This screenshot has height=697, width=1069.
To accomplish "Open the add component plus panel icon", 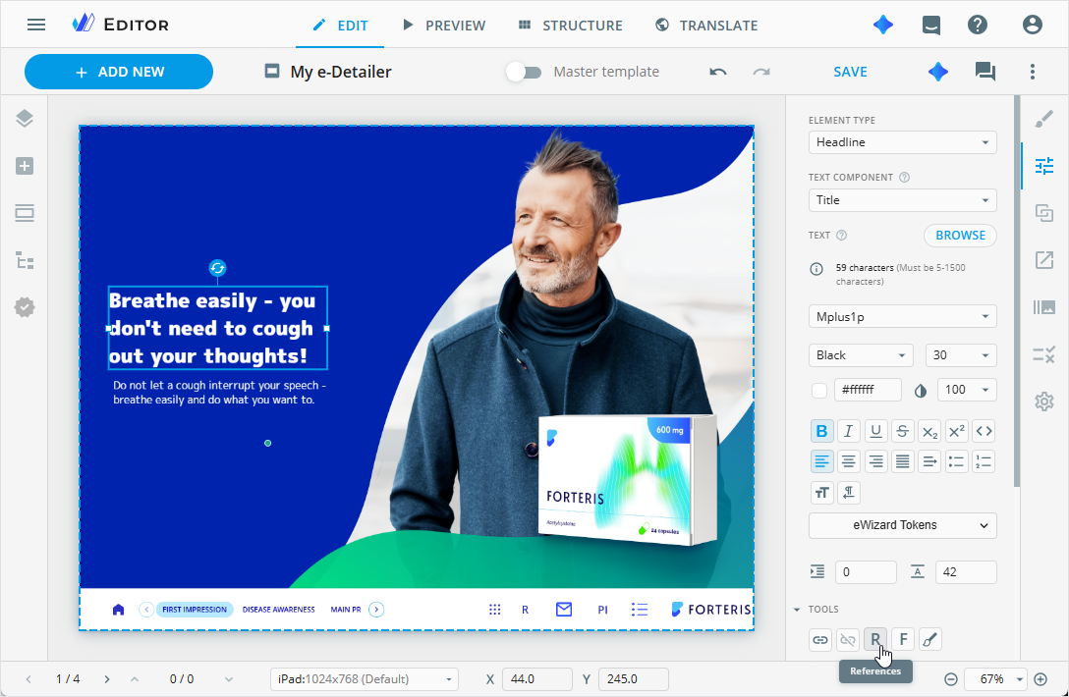I will (x=25, y=166).
